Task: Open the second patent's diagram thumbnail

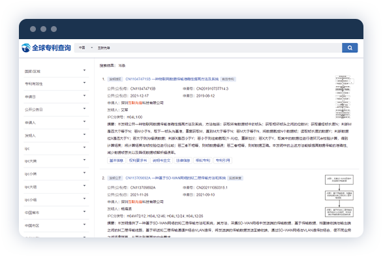Action: point(339,196)
